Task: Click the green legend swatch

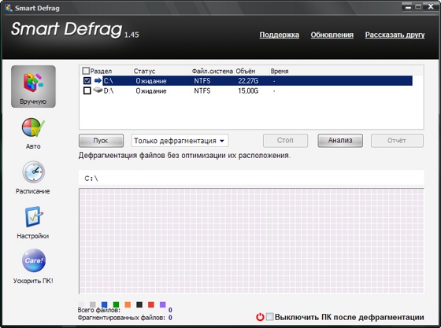Action: click(x=116, y=304)
